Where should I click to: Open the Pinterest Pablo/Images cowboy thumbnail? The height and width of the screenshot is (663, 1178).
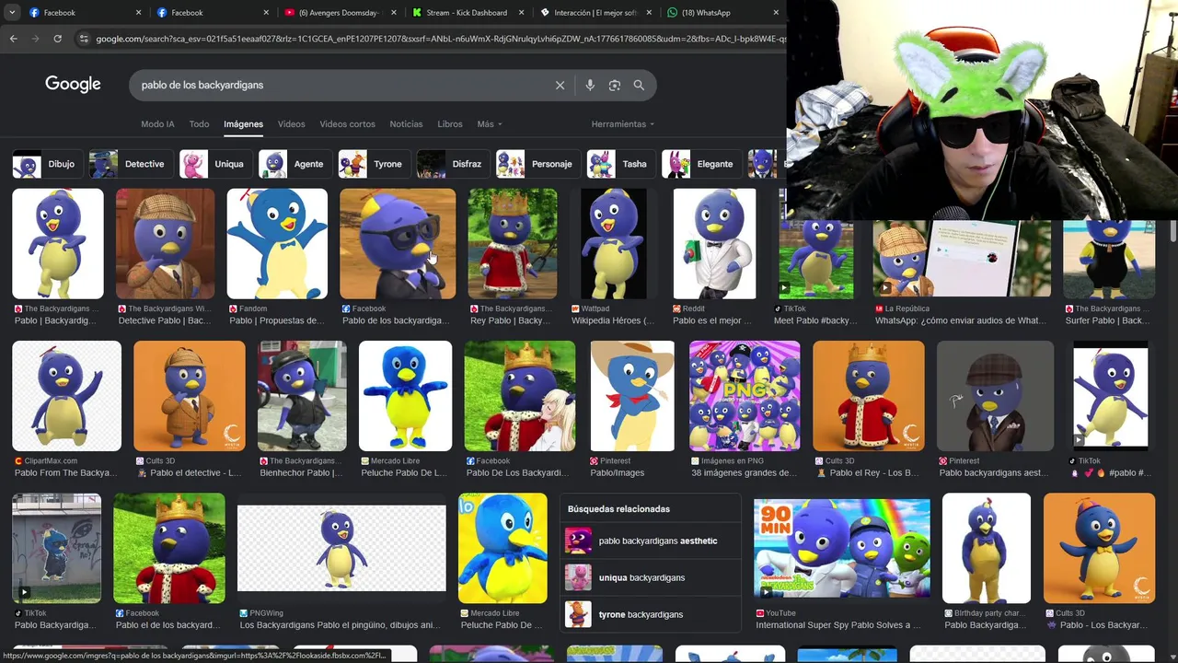[632, 396]
